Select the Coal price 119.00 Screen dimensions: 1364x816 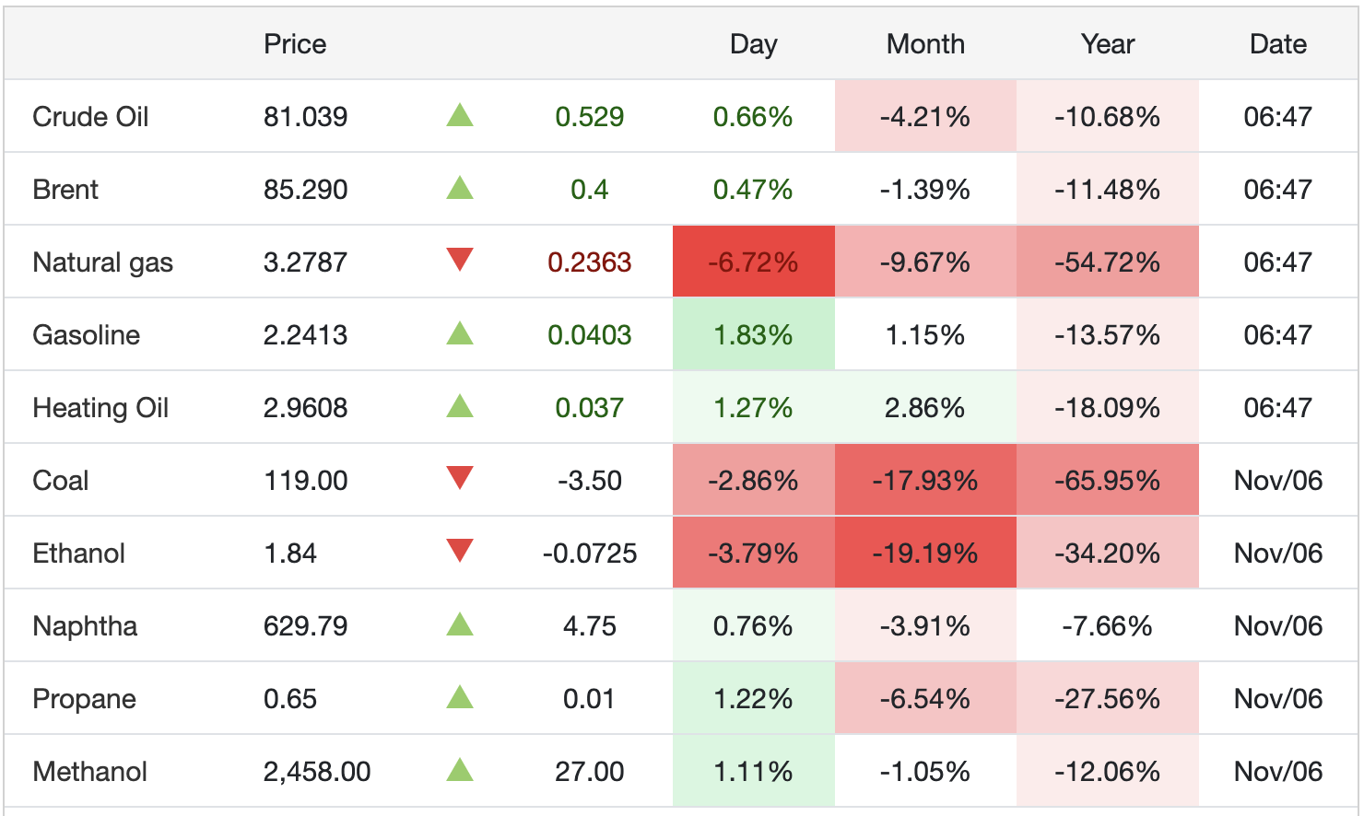[x=305, y=481]
